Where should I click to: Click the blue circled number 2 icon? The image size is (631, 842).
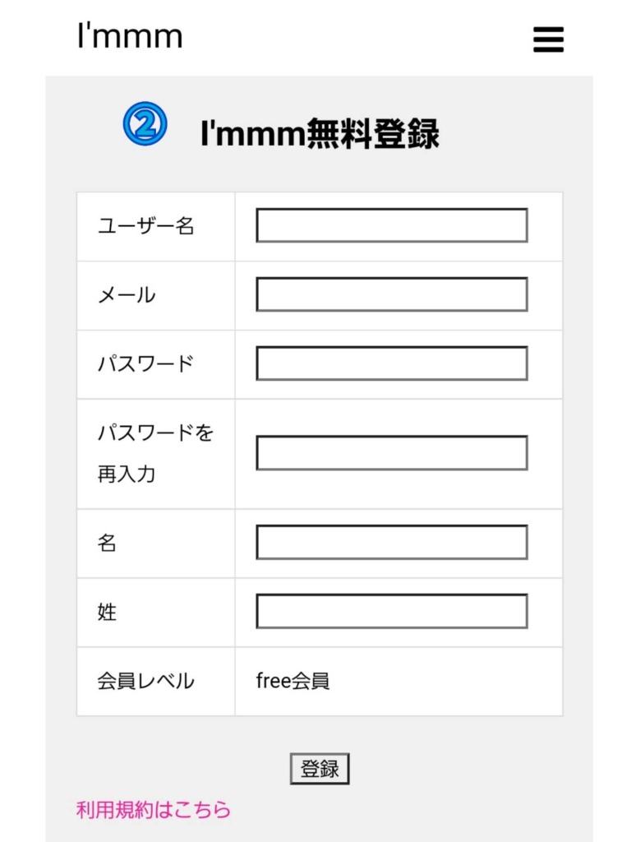(145, 124)
